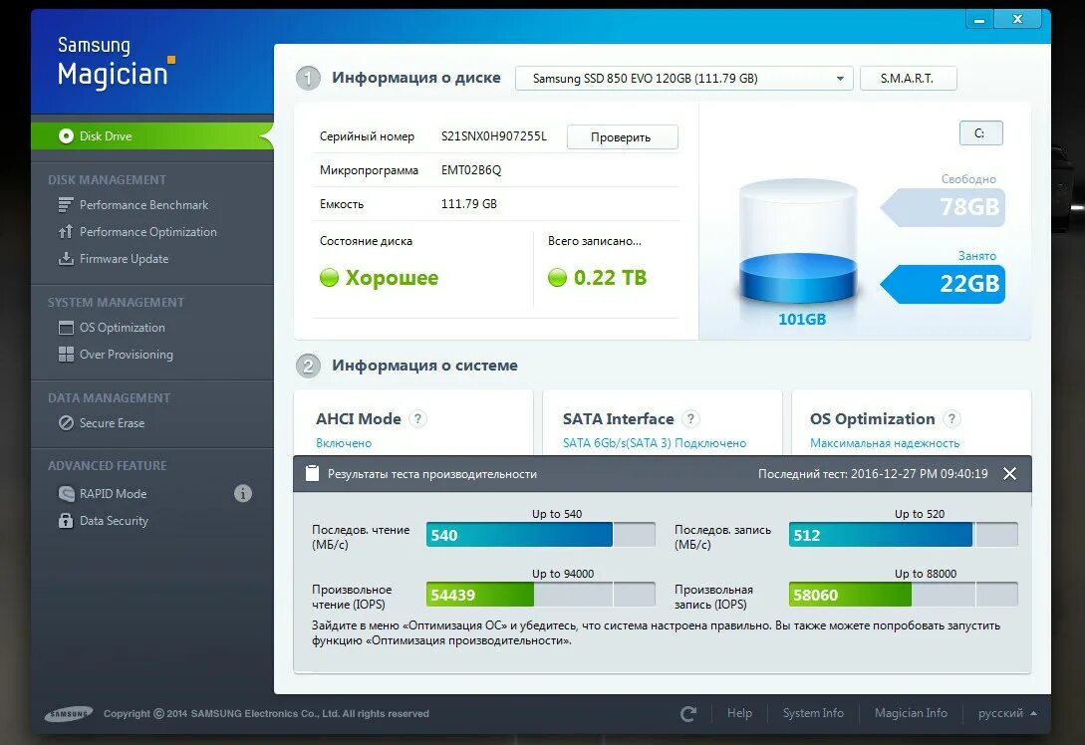Viewport: 1085px width, 745px height.
Task: Click SATA 6Gb/s(SATA 3) Подключено link
Action: (x=654, y=443)
